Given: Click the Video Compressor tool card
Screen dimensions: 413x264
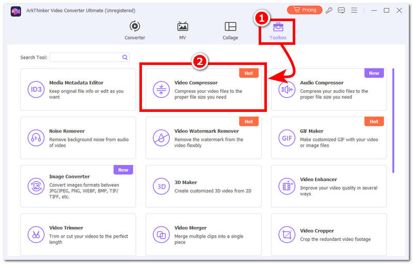Looking at the screenshot, I should 203,90.
